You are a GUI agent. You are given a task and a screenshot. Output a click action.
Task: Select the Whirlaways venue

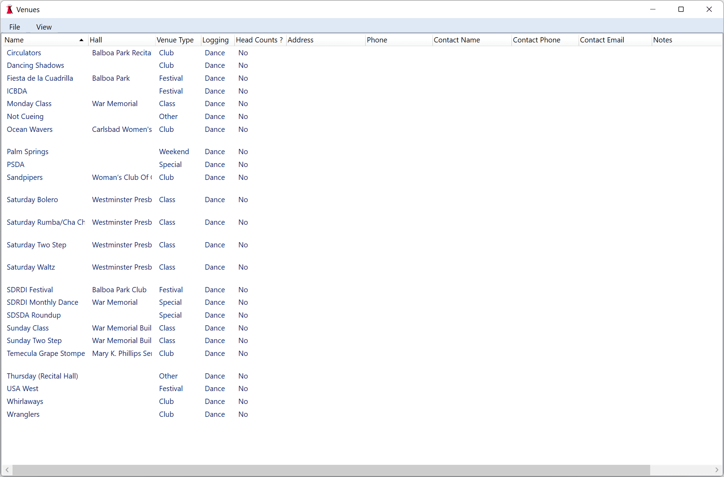tap(25, 402)
